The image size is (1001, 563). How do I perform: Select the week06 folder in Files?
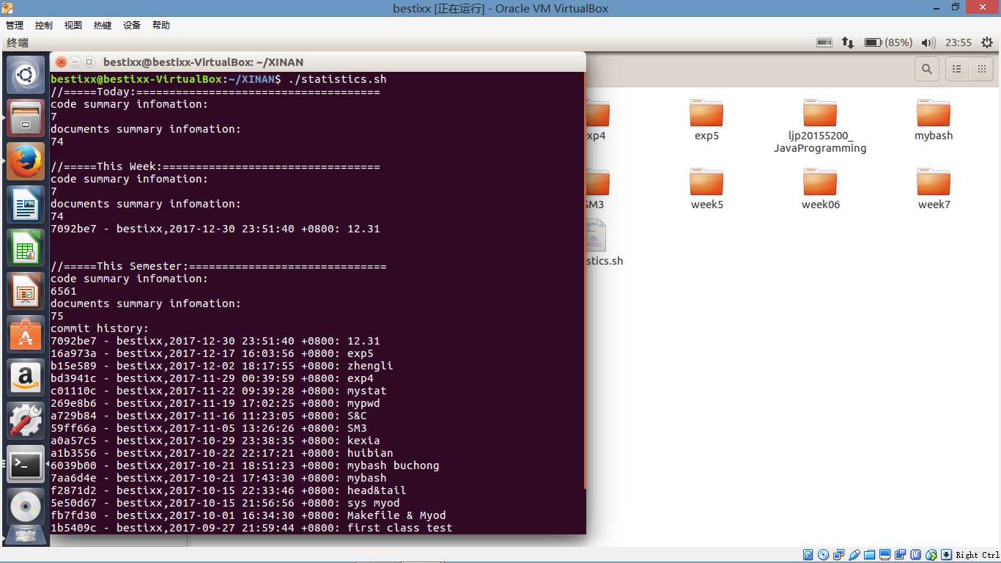[x=820, y=188]
